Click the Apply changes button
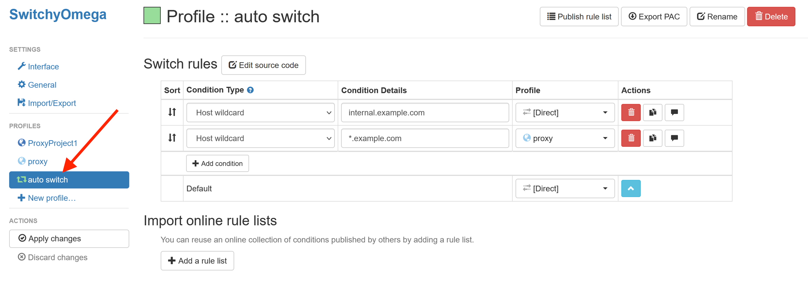Image resolution: width=808 pixels, height=281 pixels. [x=69, y=239]
